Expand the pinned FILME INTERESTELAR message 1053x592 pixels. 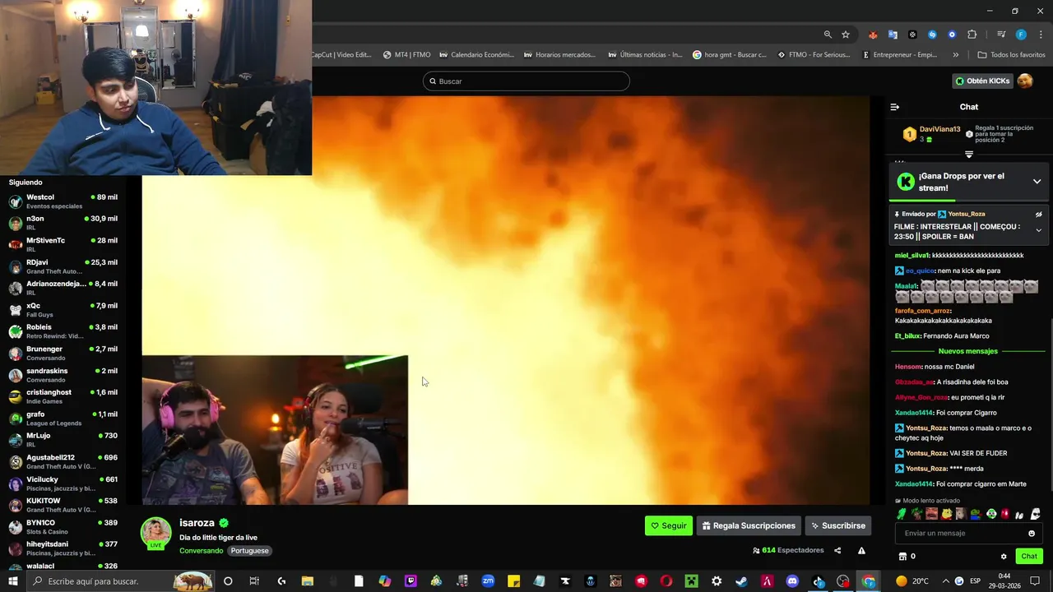[1039, 230]
